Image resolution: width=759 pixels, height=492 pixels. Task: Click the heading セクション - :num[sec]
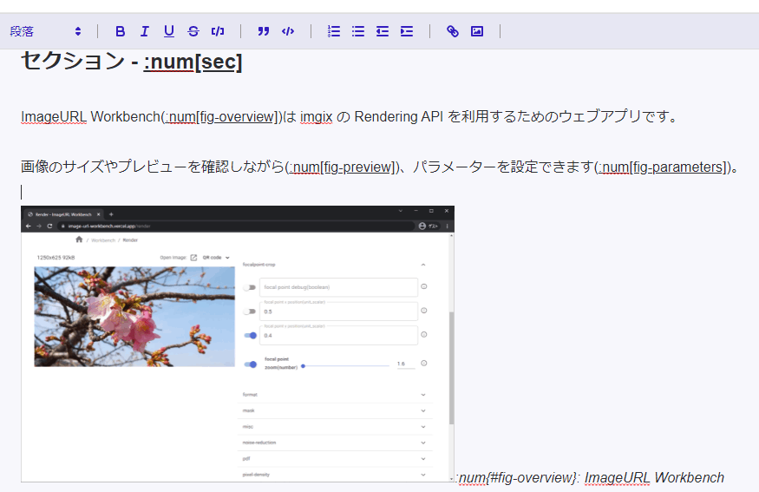pos(131,62)
